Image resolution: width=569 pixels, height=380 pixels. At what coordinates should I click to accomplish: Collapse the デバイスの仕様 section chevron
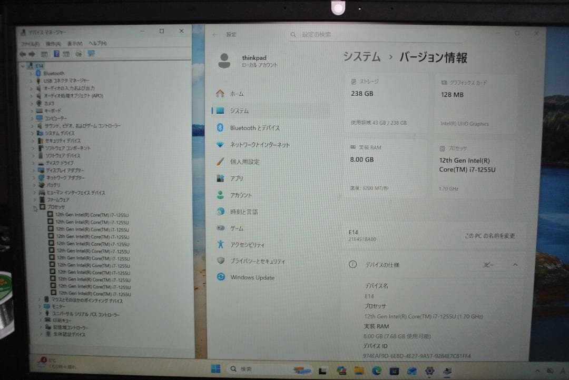coord(515,265)
